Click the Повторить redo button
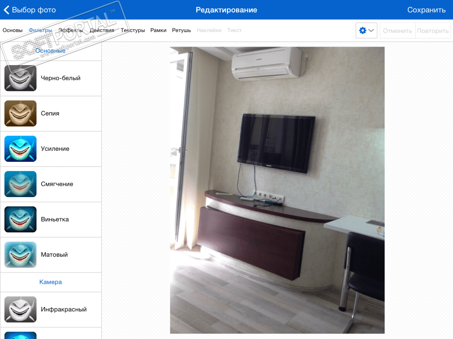The width and height of the screenshot is (453, 339). click(433, 31)
